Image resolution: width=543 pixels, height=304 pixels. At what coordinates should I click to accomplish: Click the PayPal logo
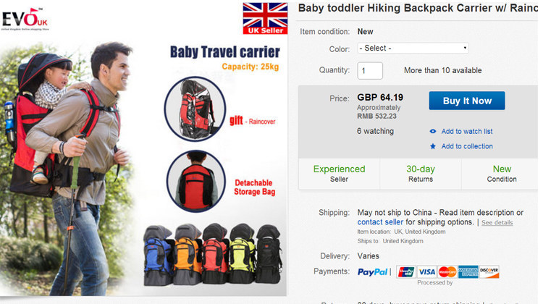(x=373, y=272)
